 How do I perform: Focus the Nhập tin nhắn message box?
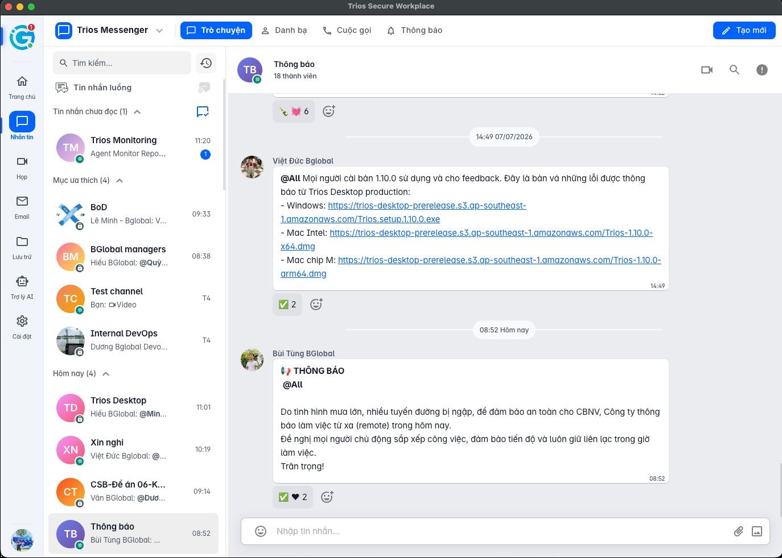pyautogui.click(x=501, y=531)
